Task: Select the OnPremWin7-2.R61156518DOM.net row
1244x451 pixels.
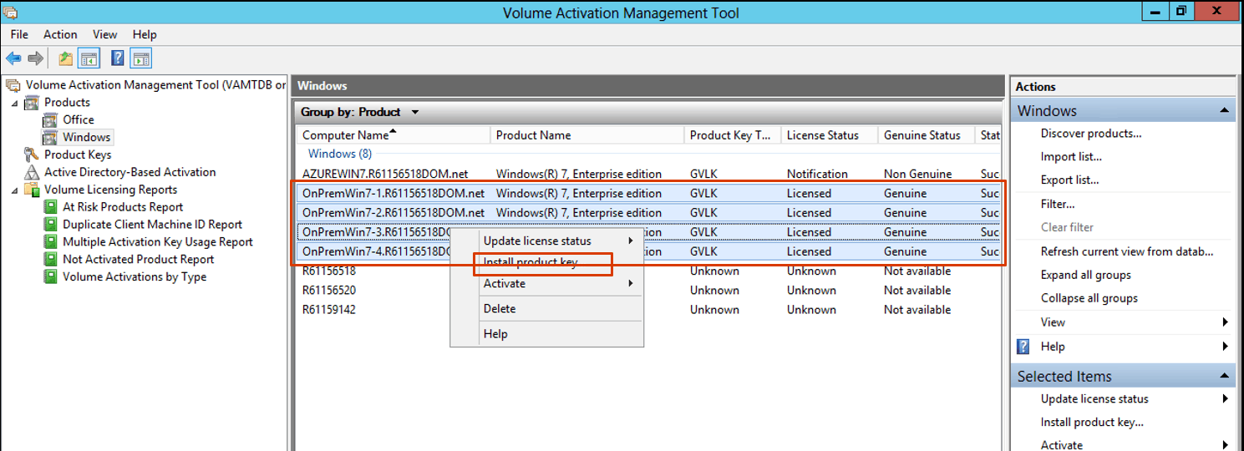Action: (x=648, y=212)
